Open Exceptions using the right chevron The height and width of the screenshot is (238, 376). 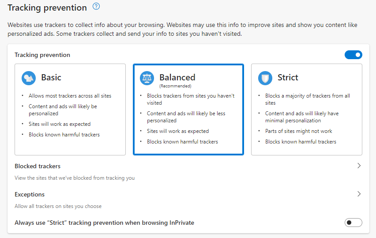(359, 194)
